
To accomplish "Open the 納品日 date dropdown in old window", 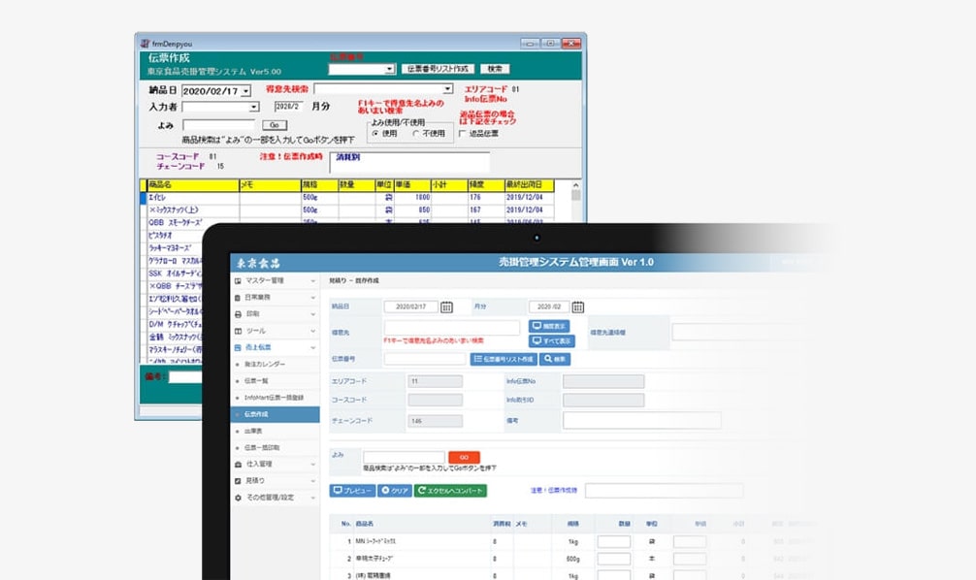I will click(x=245, y=90).
